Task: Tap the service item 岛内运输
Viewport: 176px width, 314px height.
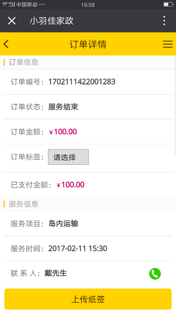Action: click(63, 224)
